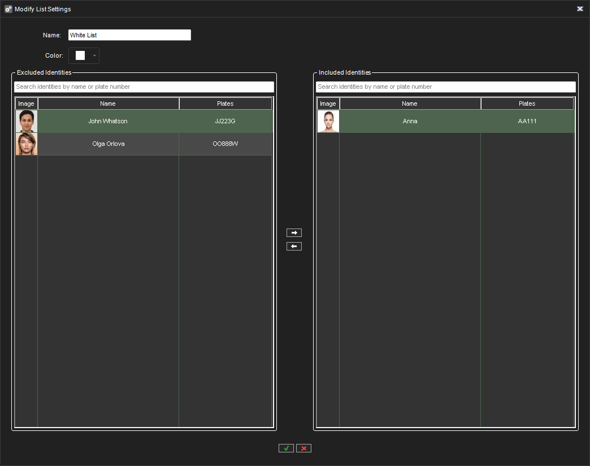Screen dimensions: 590x466
Task: Cancel changes with the red X button
Action: (x=303, y=448)
